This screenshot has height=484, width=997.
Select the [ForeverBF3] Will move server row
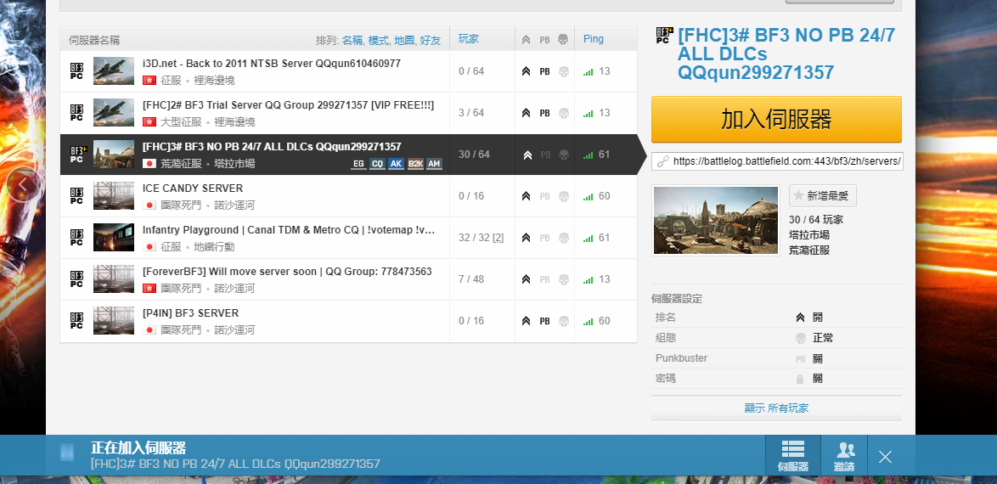pos(348,279)
